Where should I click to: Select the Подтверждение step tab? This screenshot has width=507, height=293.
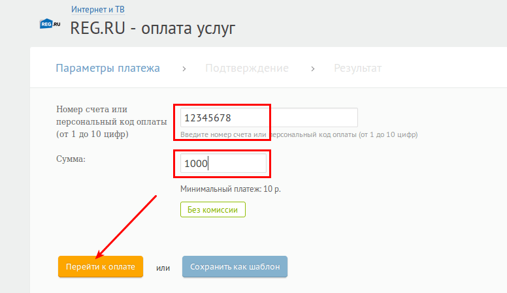tap(247, 68)
